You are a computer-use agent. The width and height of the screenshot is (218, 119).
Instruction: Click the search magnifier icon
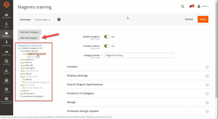183,6
